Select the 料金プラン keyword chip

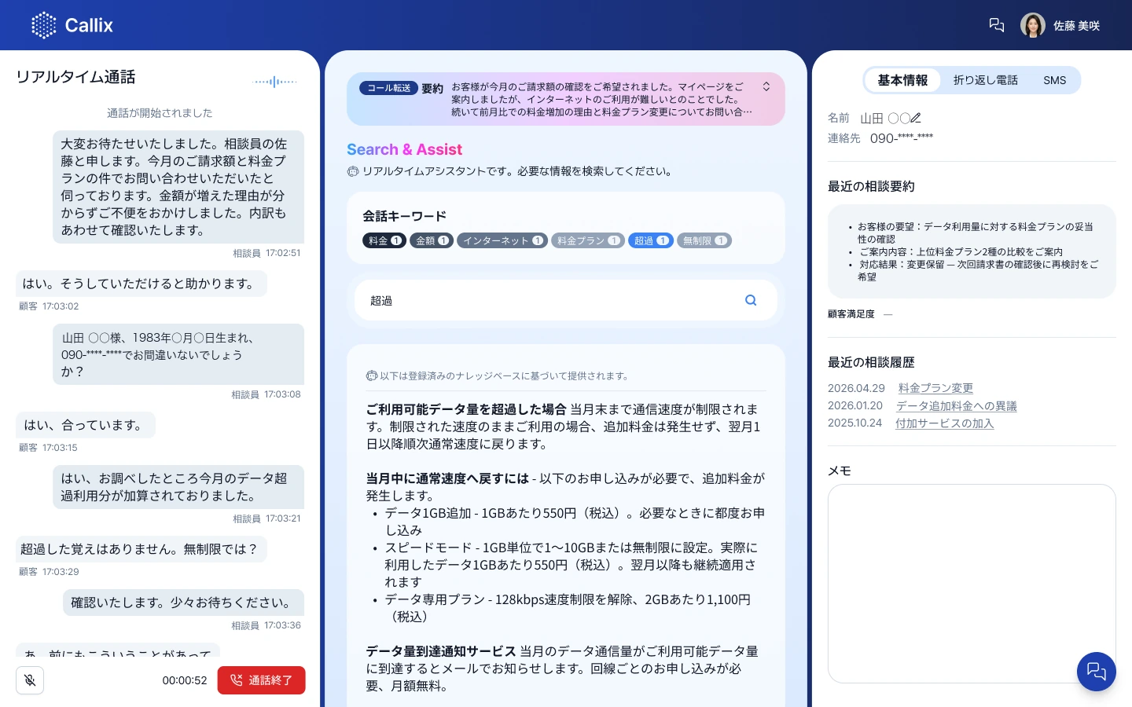(587, 240)
